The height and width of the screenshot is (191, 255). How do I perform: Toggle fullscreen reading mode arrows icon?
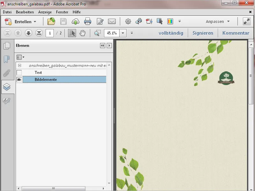pos(246,21)
